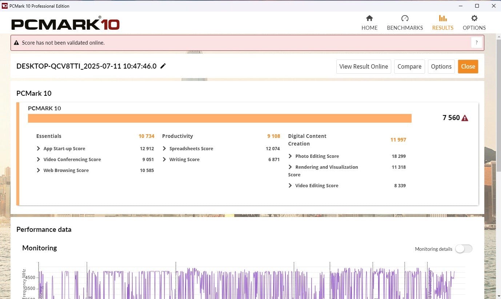The height and width of the screenshot is (299, 501).
Task: Click Video Editing value 8 339
Action: (400, 185)
